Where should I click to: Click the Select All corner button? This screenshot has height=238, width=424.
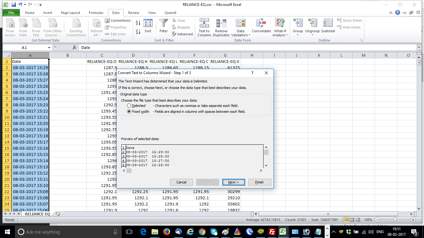(7, 55)
